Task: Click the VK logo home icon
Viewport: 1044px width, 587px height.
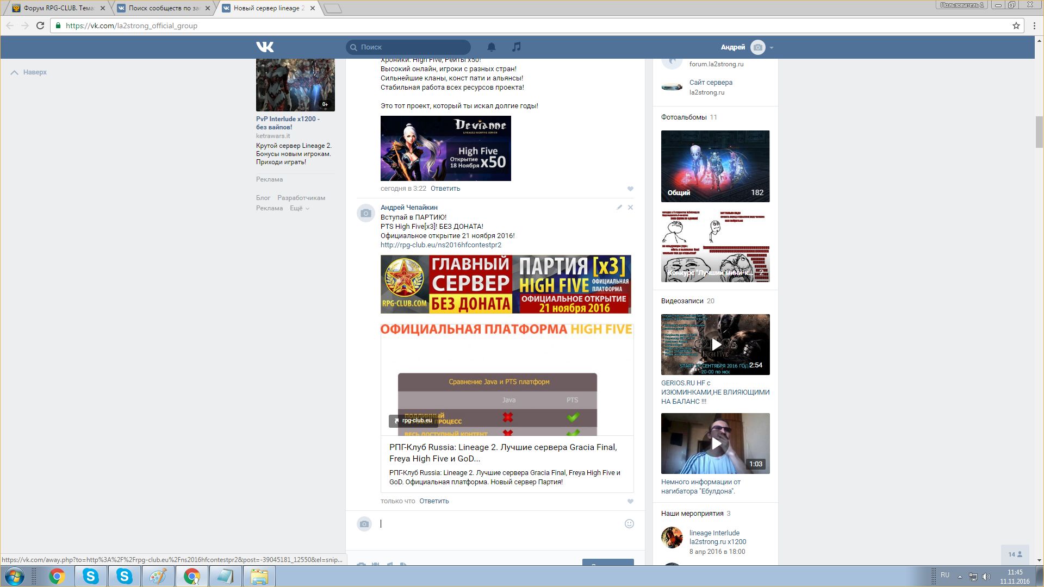Action: (x=265, y=47)
